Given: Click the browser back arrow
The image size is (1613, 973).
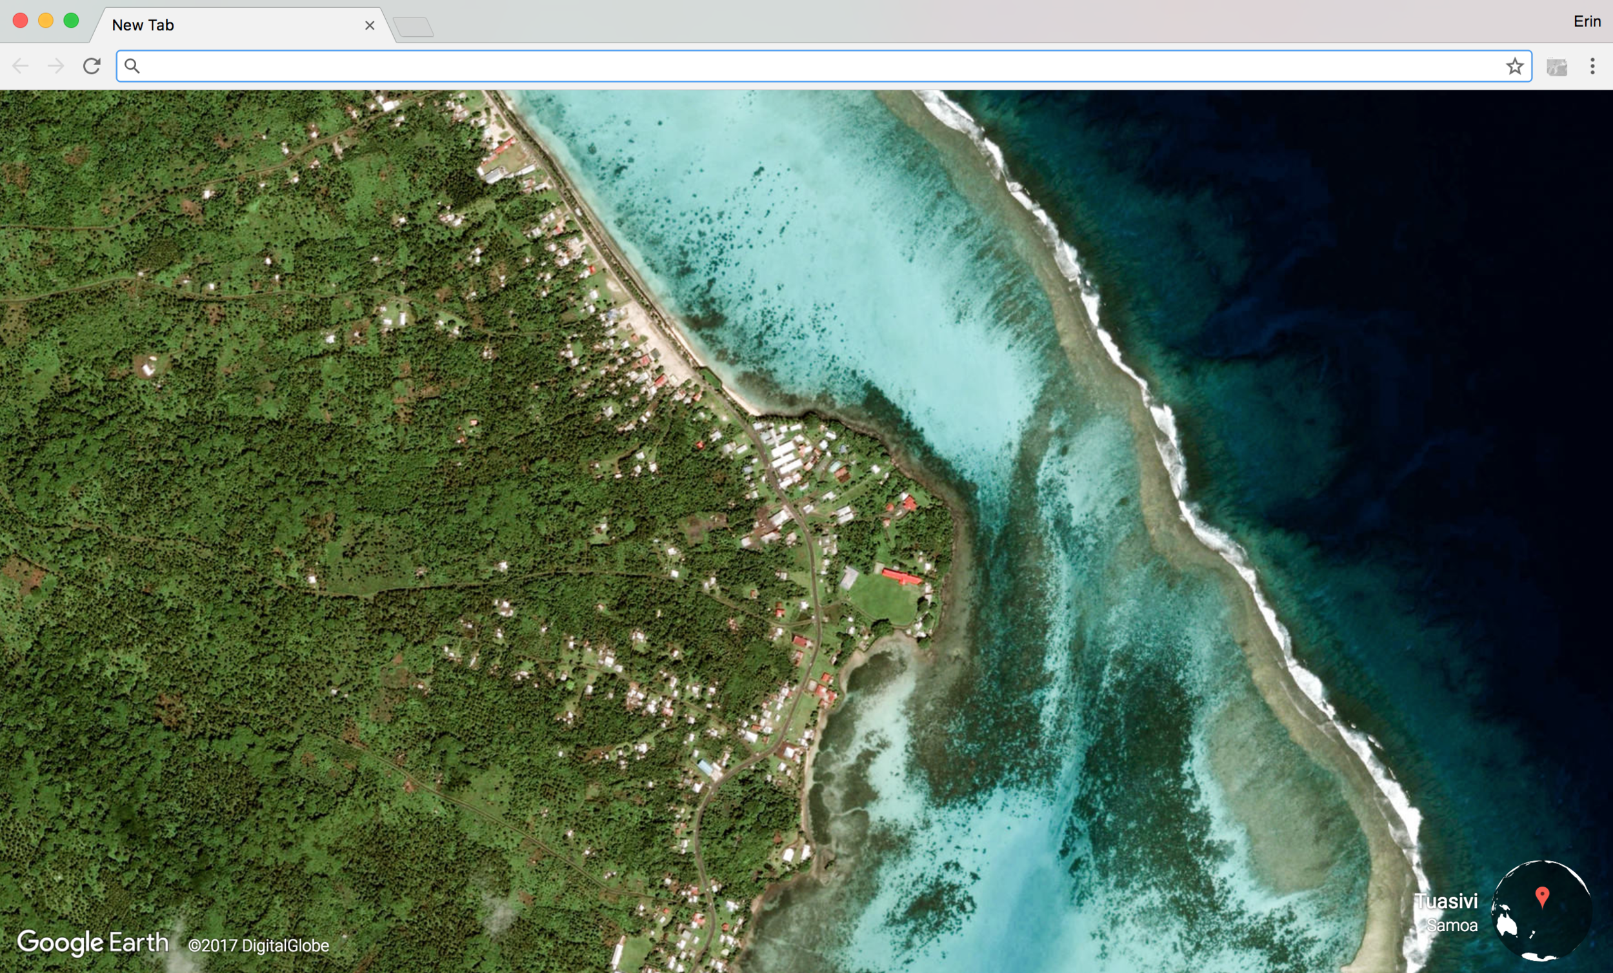Looking at the screenshot, I should click(x=20, y=66).
